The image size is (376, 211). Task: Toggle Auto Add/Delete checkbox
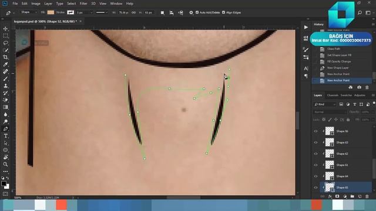point(197,12)
